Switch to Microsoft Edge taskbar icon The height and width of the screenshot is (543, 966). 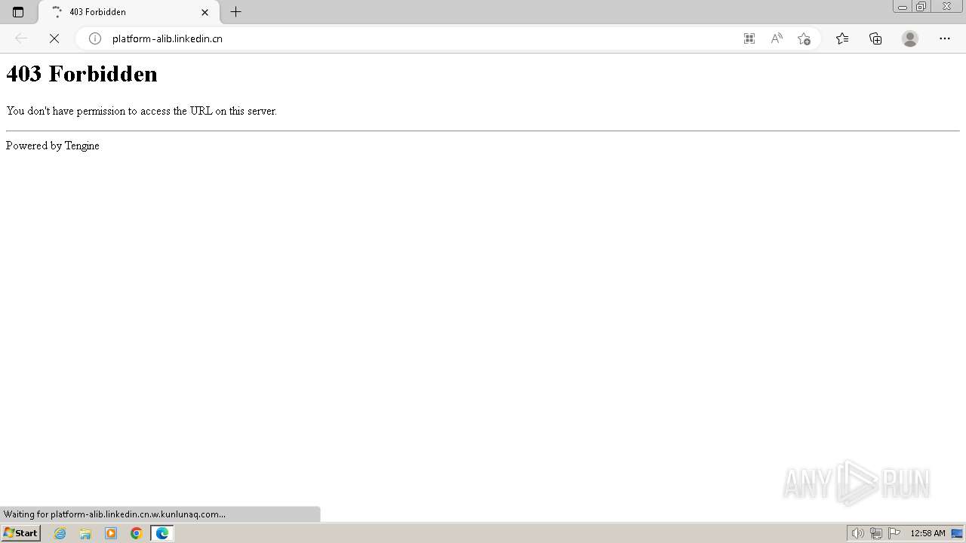162,533
